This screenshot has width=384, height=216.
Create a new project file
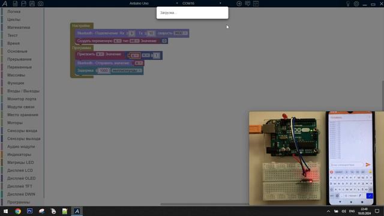pyautogui.click(x=15, y=4)
